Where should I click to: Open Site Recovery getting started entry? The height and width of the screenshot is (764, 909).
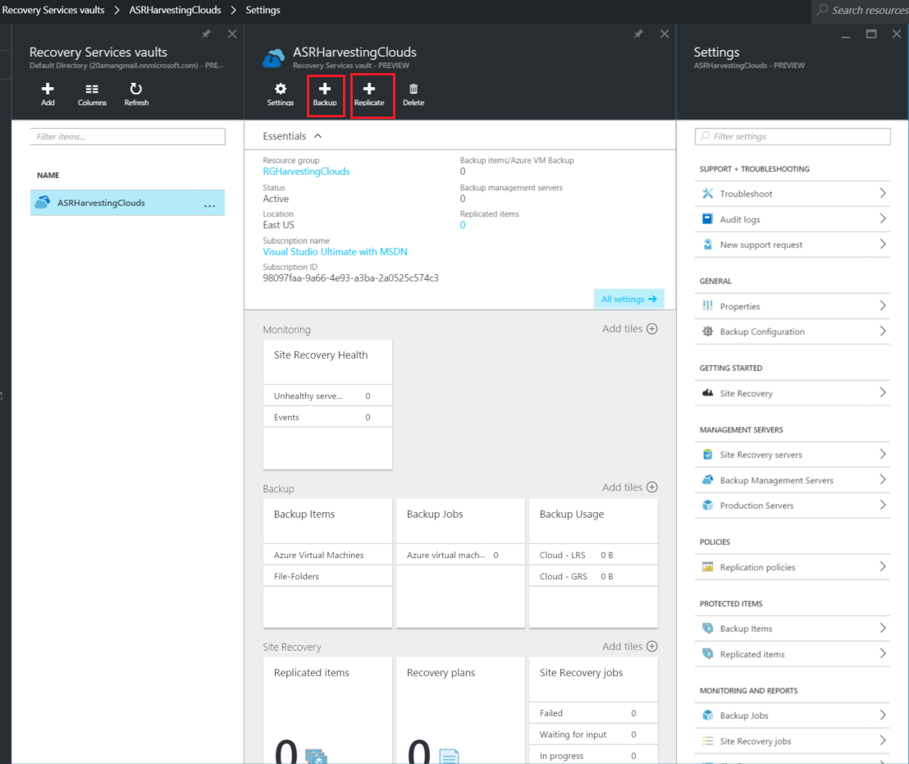click(x=792, y=393)
